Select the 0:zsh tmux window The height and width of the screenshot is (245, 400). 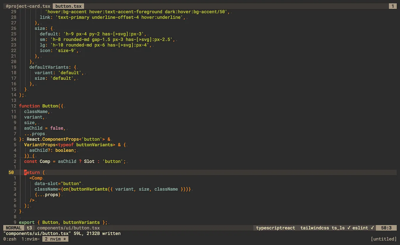(x=10, y=239)
